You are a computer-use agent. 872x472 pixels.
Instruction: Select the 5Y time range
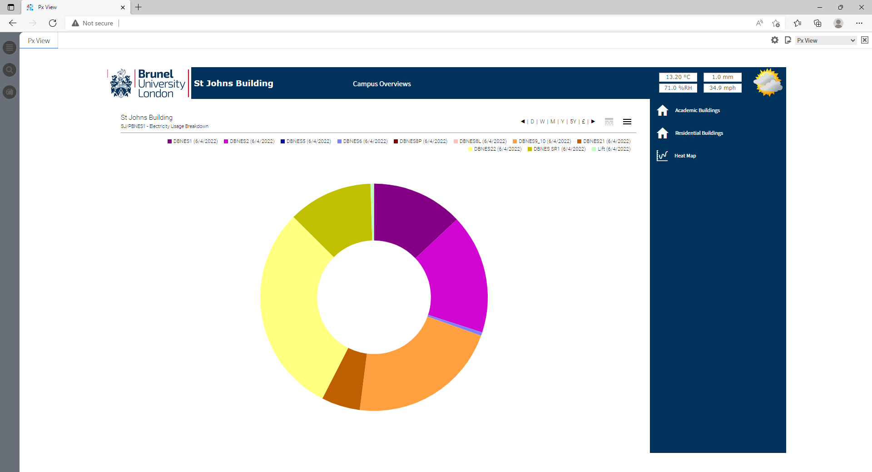click(x=573, y=122)
